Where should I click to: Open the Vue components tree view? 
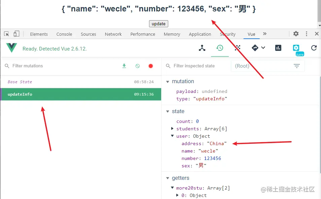(202, 48)
